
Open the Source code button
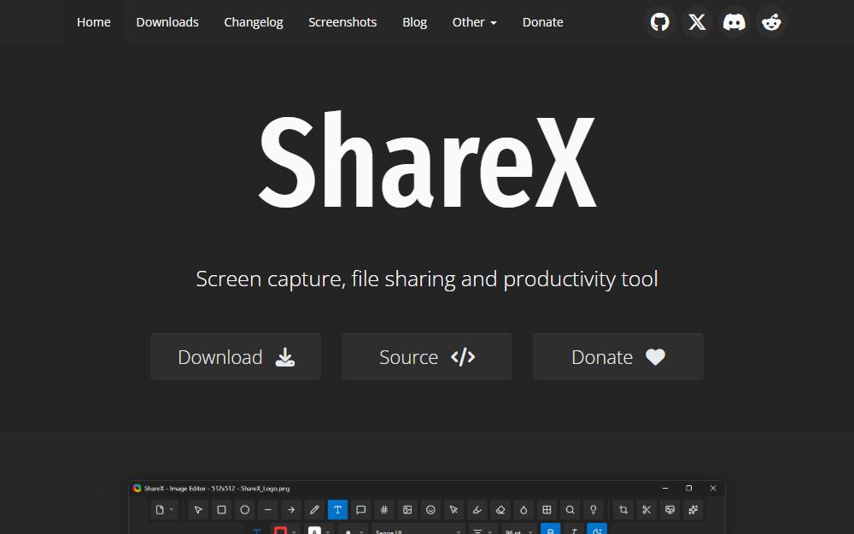coord(427,357)
